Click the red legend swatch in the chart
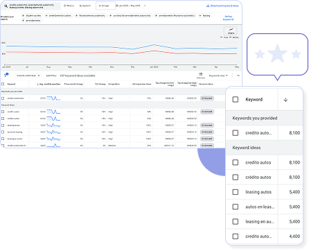 click(x=231, y=37)
